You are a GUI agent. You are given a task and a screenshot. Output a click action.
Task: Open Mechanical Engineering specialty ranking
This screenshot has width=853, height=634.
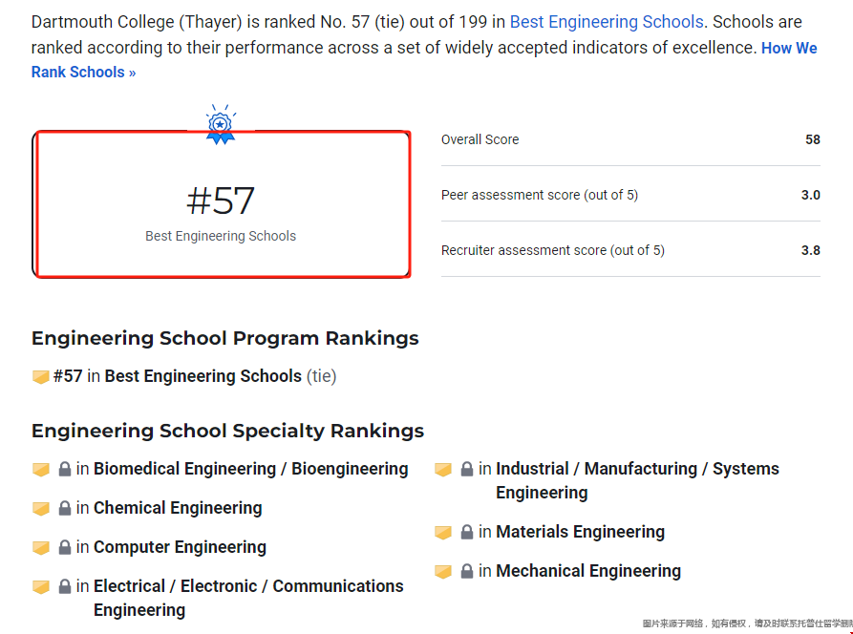click(x=588, y=570)
